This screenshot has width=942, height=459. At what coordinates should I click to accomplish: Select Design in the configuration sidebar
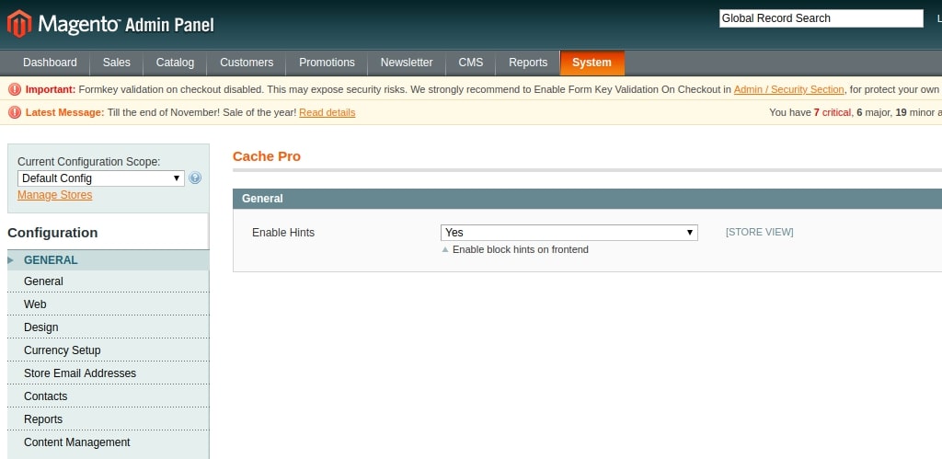point(109,327)
